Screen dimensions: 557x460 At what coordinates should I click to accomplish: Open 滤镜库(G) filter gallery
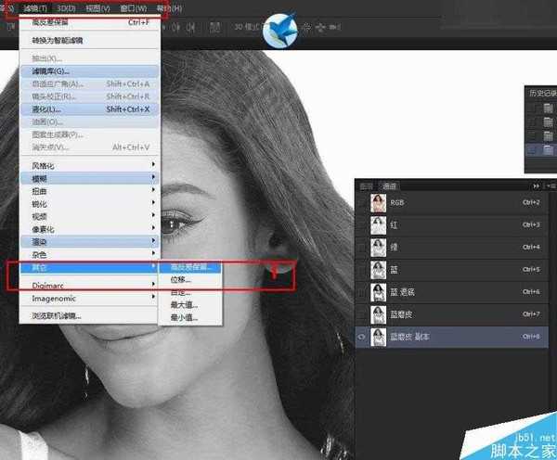pos(51,70)
